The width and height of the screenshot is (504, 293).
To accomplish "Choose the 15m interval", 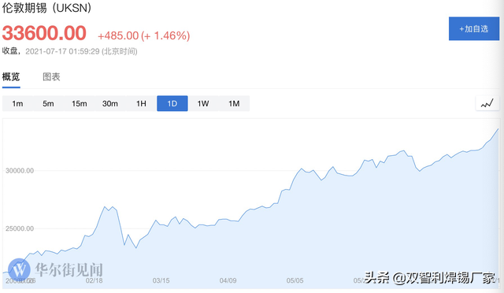I will pyautogui.click(x=80, y=103).
